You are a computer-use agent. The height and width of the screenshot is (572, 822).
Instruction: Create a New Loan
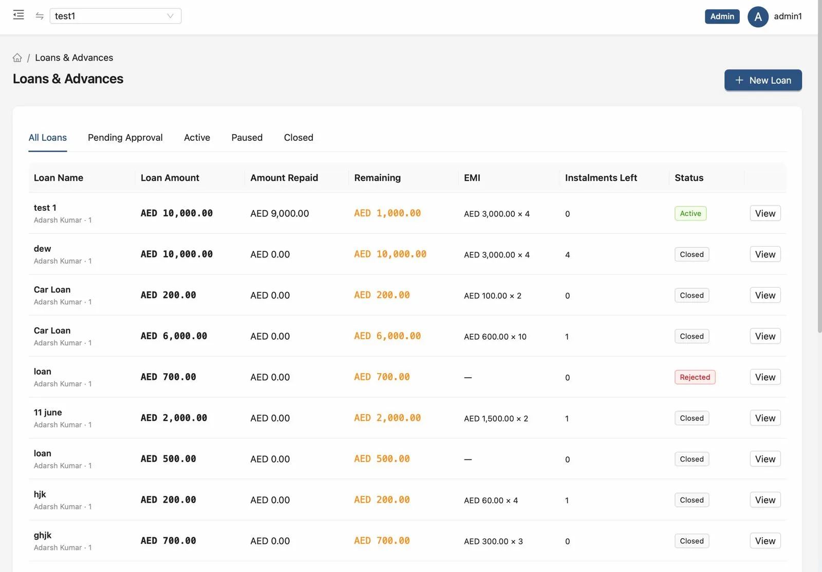763,80
